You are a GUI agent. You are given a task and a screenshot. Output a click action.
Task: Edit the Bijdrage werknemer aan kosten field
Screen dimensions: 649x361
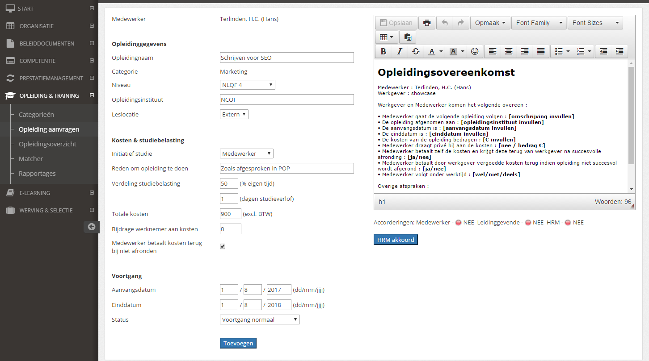231,229
